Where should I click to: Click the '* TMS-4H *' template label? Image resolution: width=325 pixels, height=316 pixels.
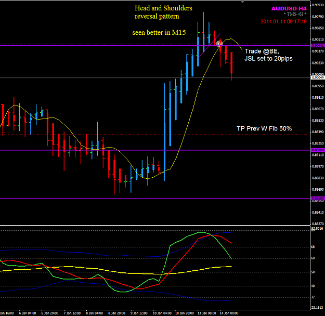coord(295,14)
